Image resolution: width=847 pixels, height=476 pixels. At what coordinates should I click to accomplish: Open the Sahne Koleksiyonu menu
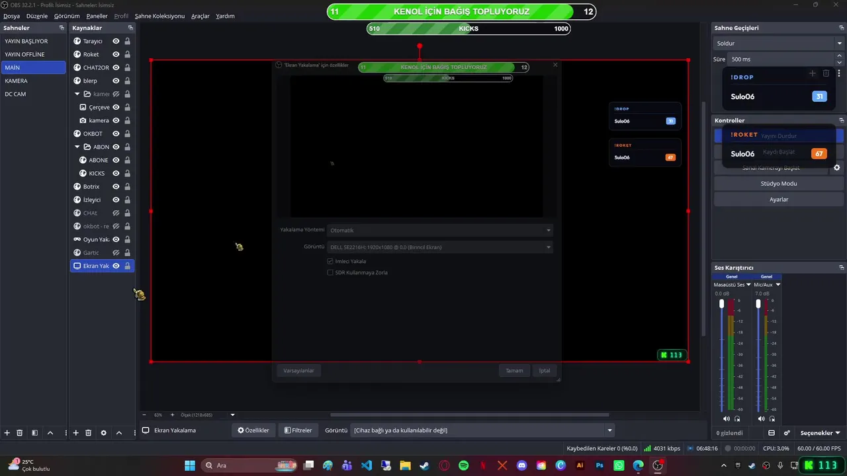click(x=159, y=16)
